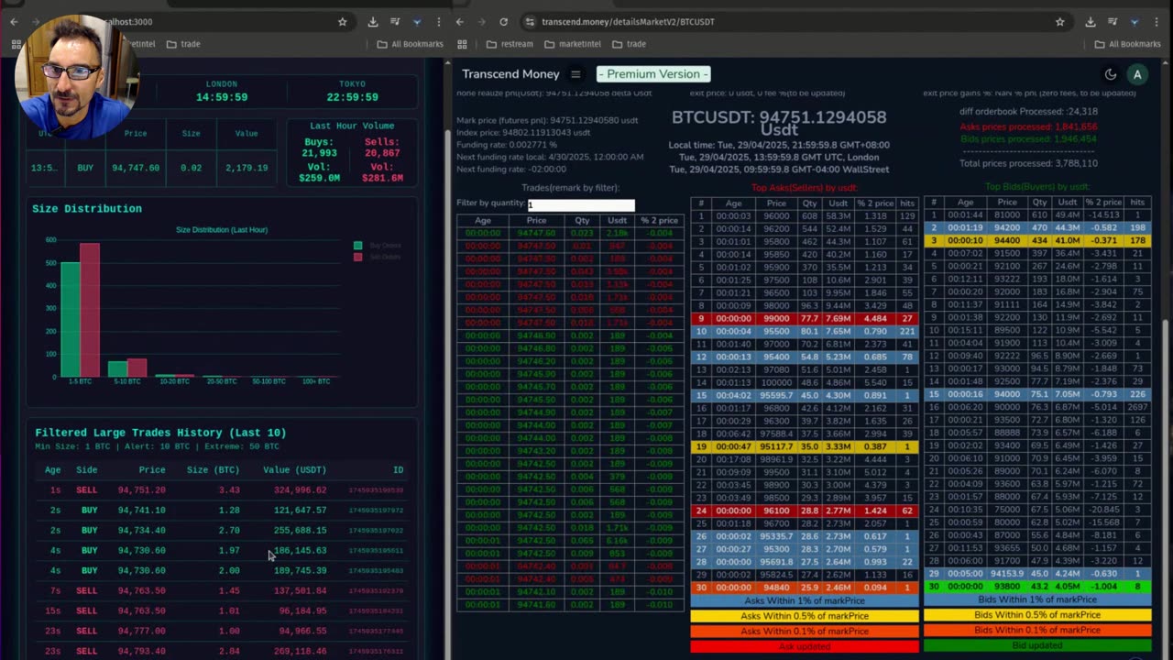
Task: Click the 'Top Asks(Sellers) by usdt' heading
Action: (804, 187)
